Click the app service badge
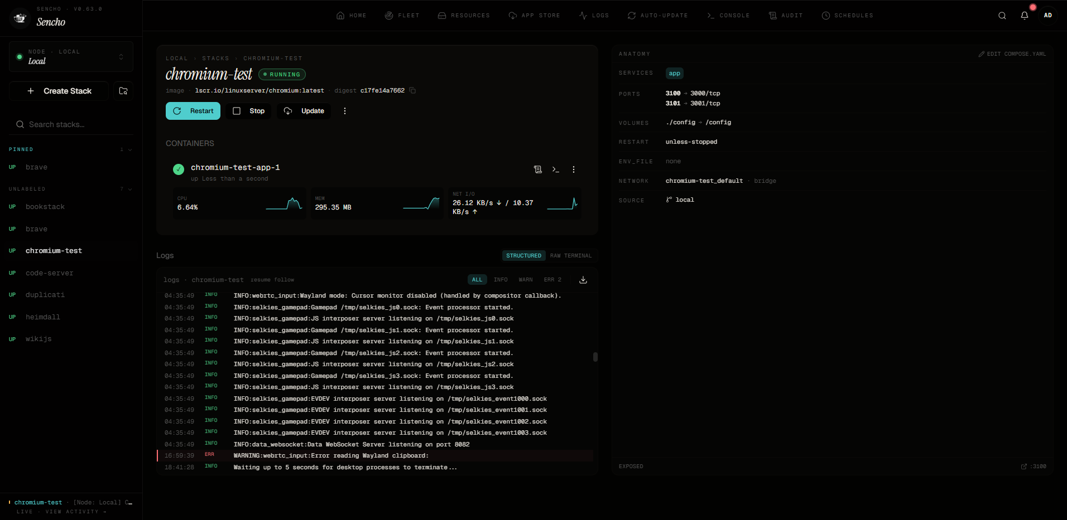The image size is (1067, 520). point(675,74)
